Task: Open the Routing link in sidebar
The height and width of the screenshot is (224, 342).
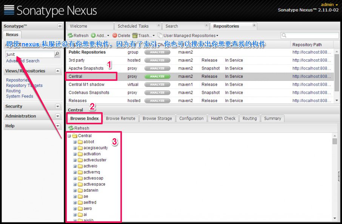Action: [13, 91]
